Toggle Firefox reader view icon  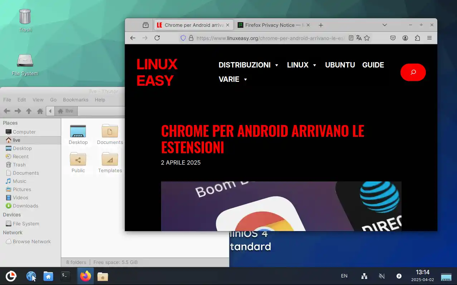click(351, 38)
